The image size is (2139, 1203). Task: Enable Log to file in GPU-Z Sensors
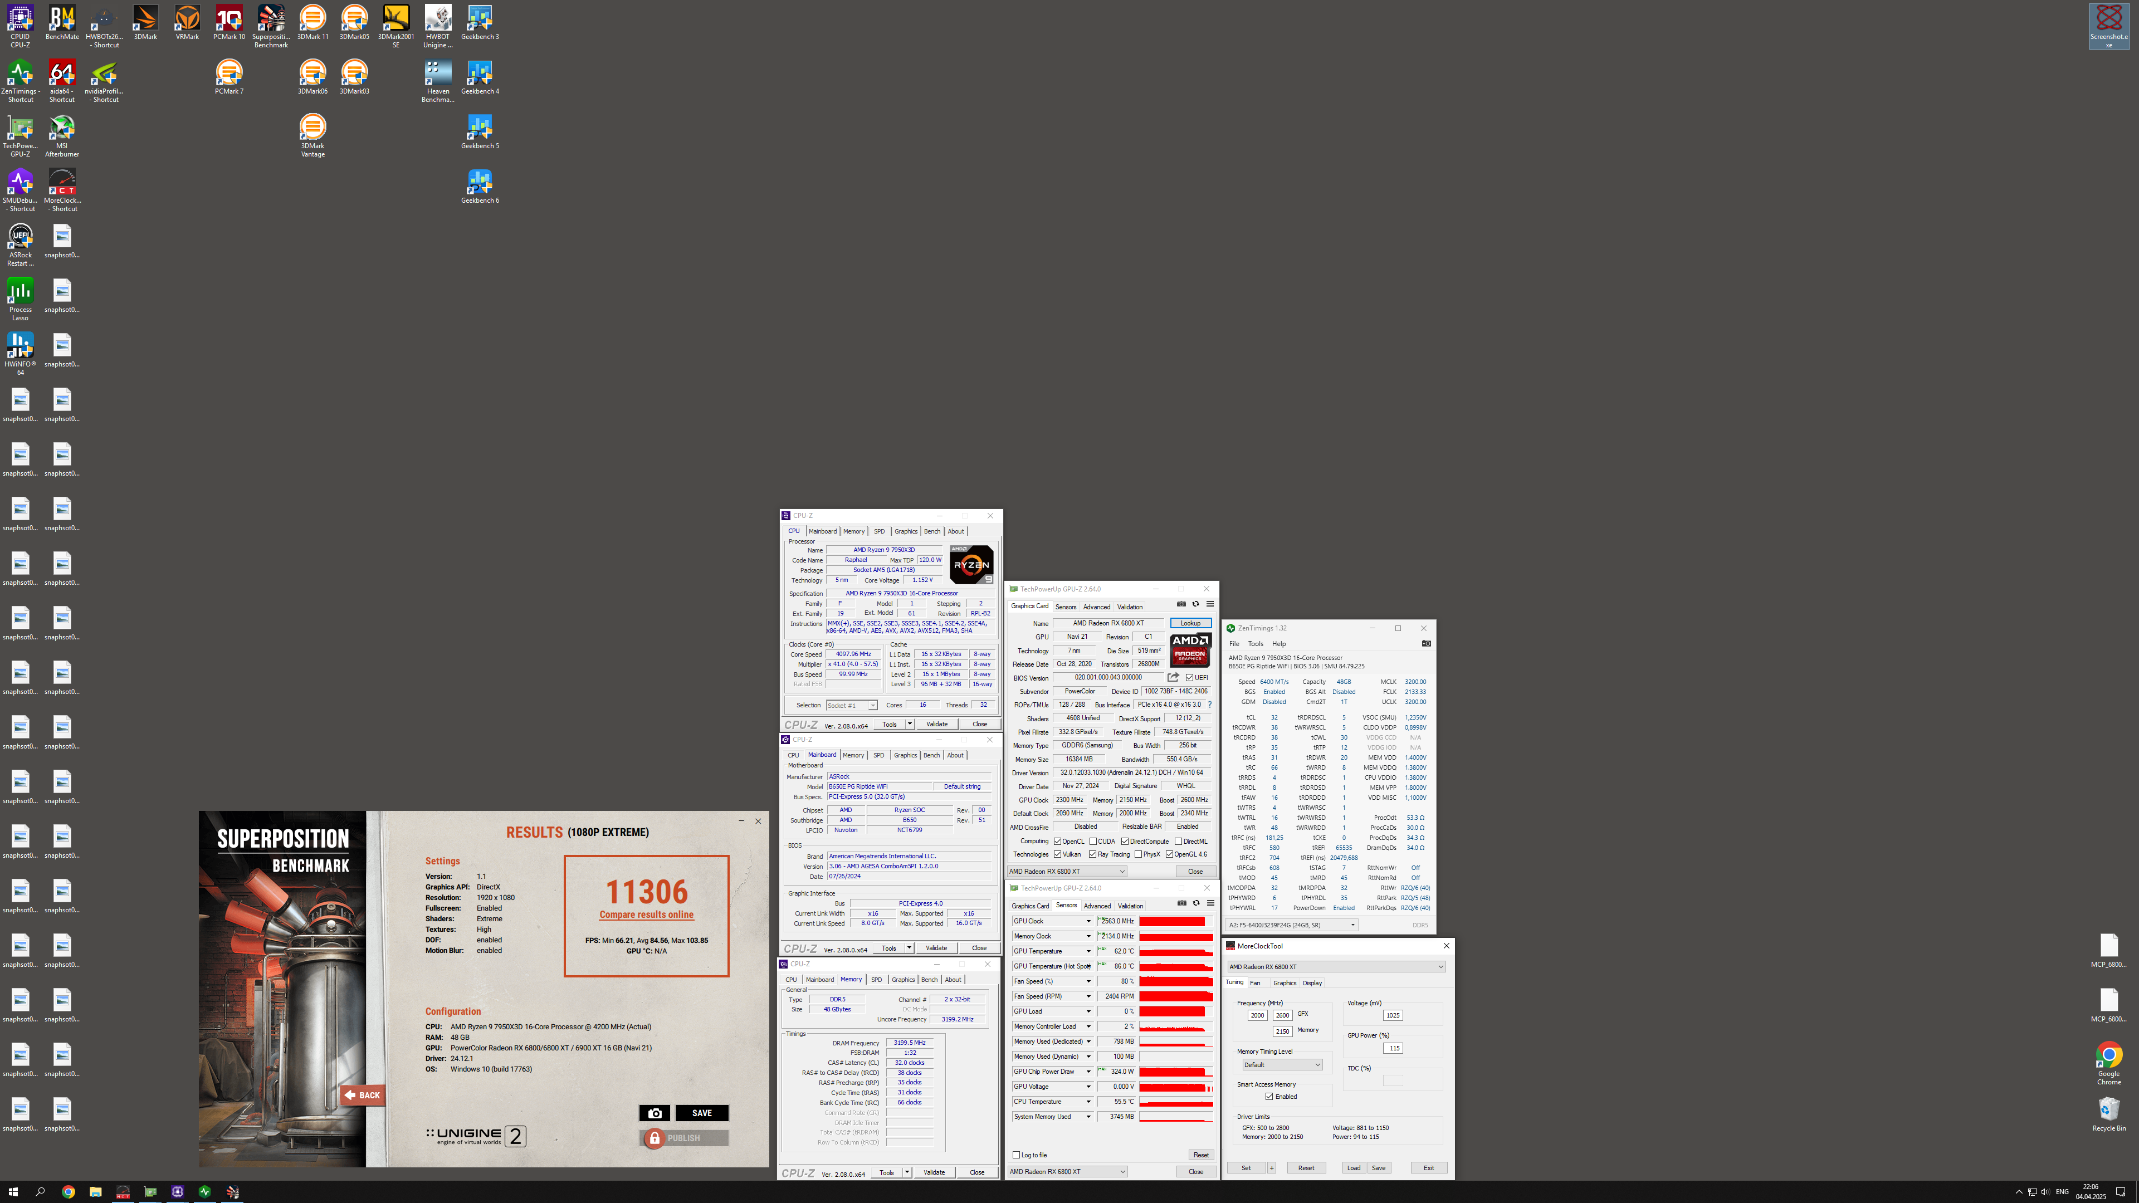tap(1017, 1155)
